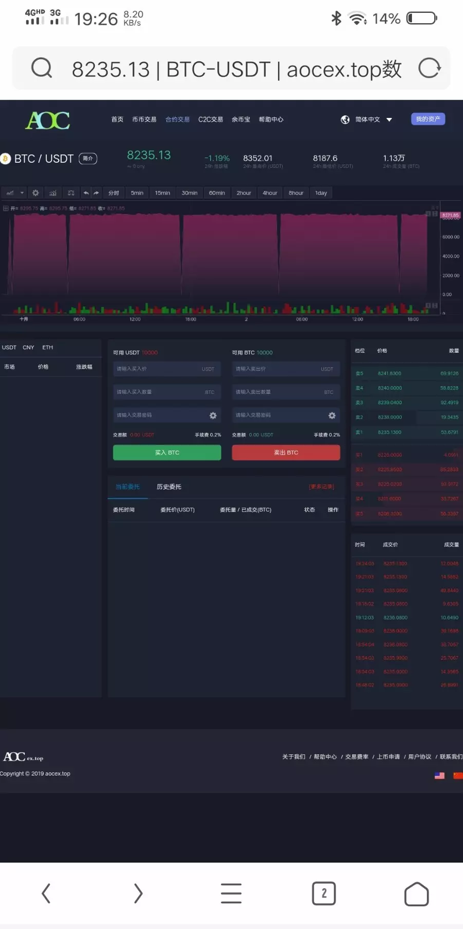Select the CNY market tab

28,348
